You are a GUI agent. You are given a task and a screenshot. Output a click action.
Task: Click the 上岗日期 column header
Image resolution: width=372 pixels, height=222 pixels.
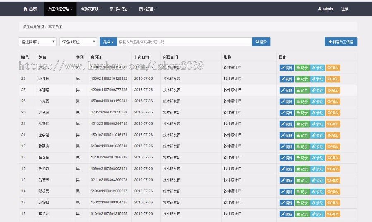click(x=142, y=57)
